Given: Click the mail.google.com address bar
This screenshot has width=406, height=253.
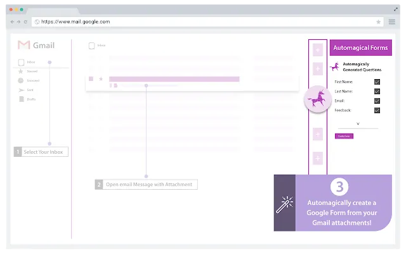Looking at the screenshot, I should [207, 22].
